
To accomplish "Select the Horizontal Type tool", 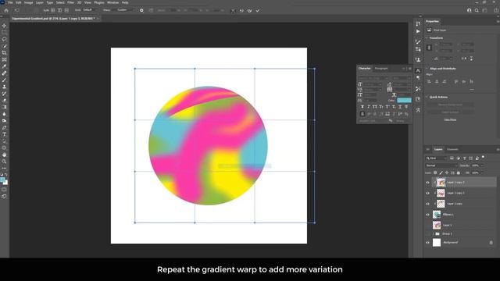I will coord(4,134).
